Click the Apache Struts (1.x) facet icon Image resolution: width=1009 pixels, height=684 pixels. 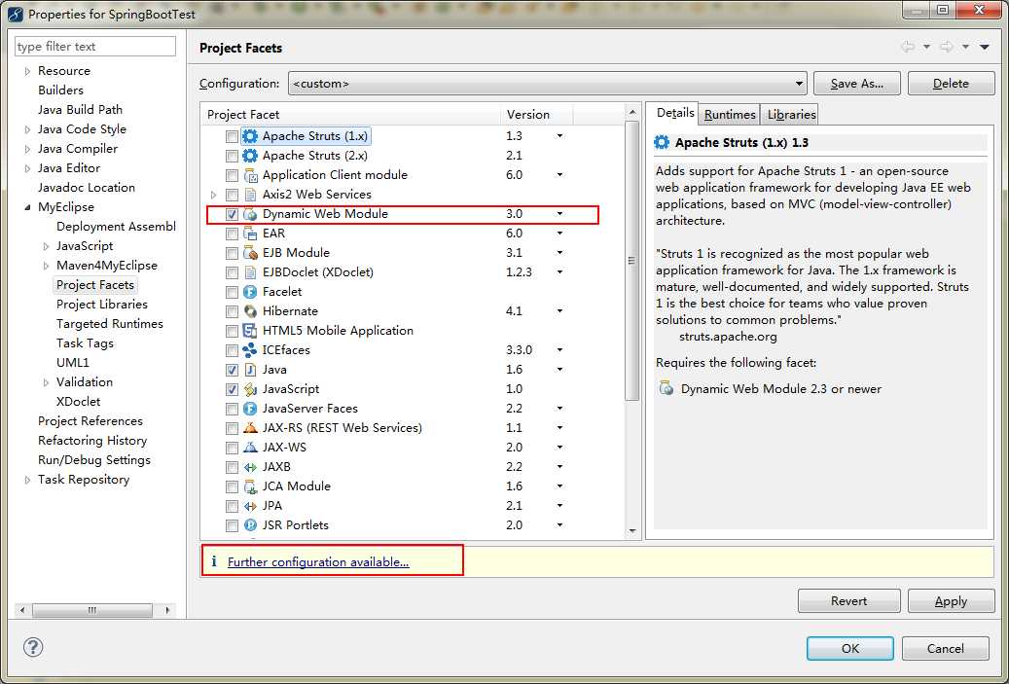tap(250, 136)
